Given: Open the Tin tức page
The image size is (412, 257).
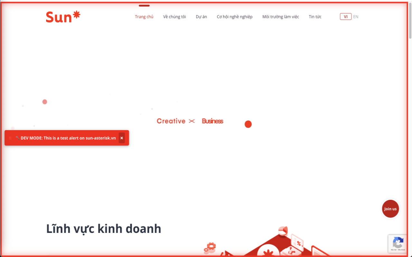Looking at the screenshot, I should point(315,17).
